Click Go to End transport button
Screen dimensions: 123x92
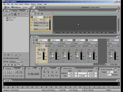click(x=17, y=75)
